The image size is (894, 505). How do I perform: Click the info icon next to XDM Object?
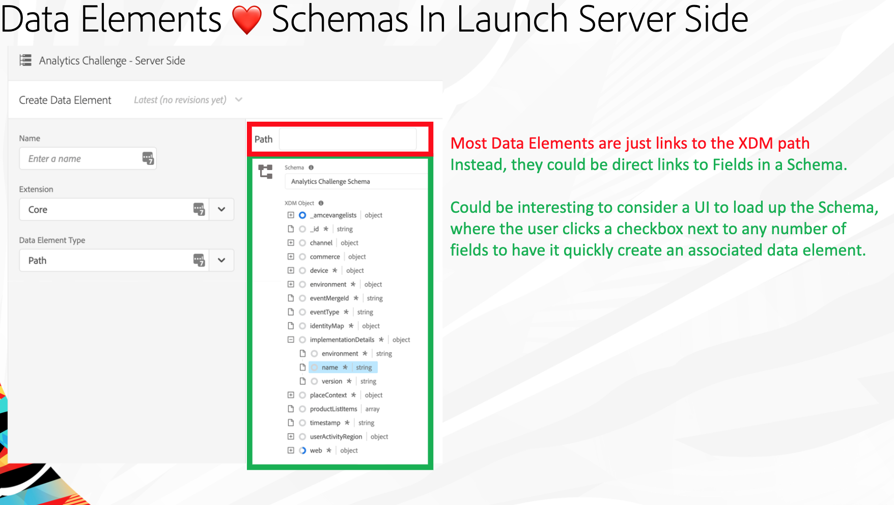[x=321, y=203]
